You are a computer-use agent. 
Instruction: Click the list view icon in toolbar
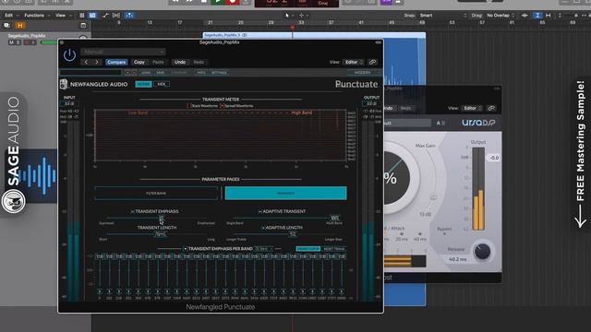coord(92,16)
